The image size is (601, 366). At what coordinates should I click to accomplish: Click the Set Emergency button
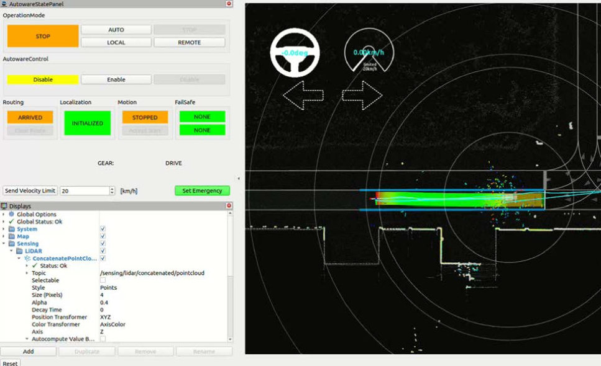[x=202, y=190]
